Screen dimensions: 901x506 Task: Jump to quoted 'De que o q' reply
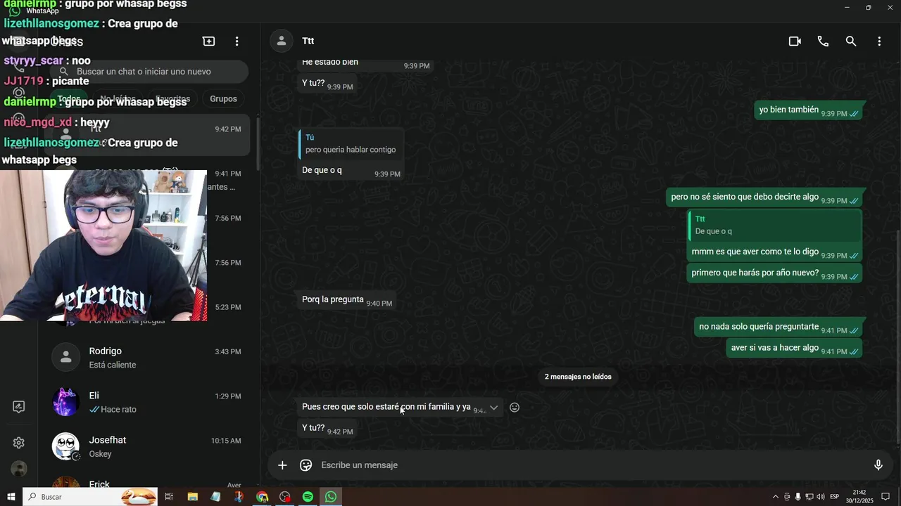774,226
